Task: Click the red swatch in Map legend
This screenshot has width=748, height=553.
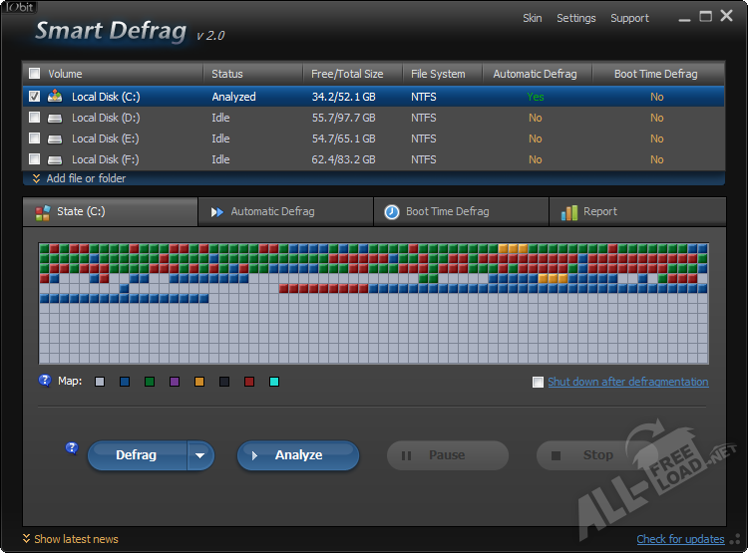Action: click(x=249, y=382)
